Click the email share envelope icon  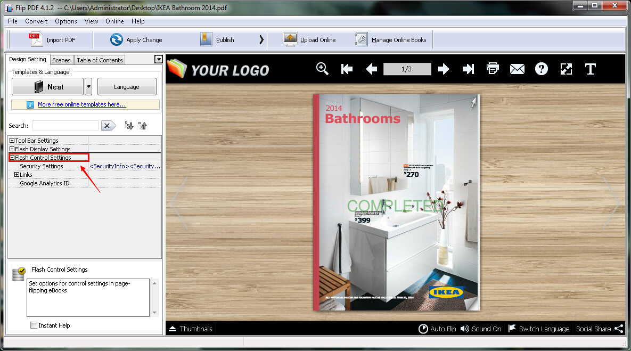pos(517,69)
